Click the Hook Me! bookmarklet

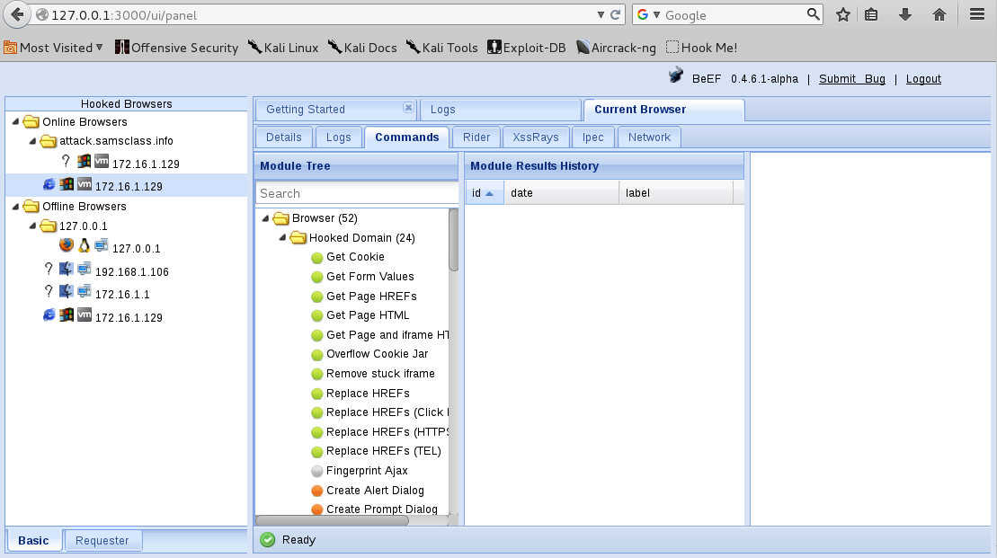[702, 48]
